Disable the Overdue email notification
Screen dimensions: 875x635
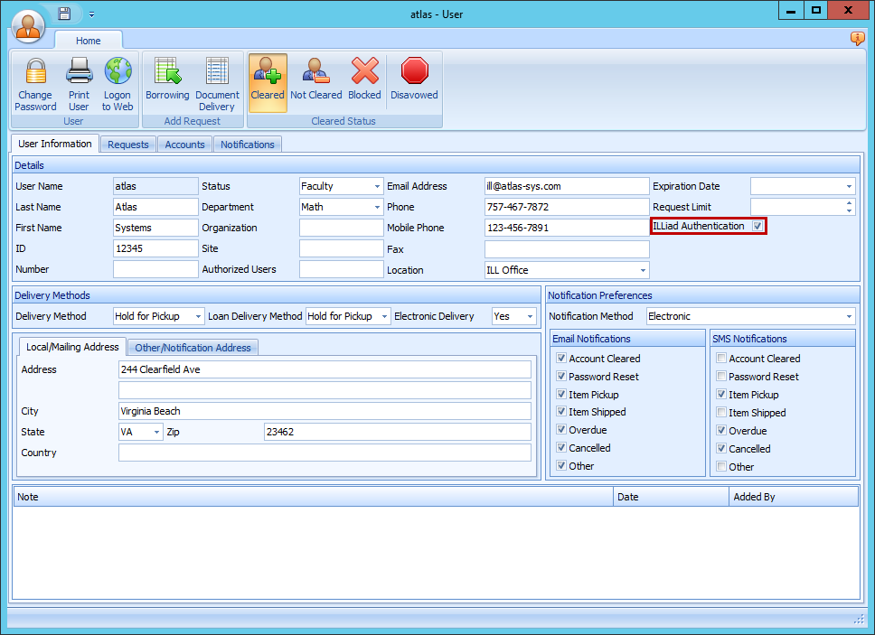[x=562, y=430]
